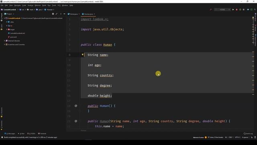Image resolution: width=257 pixels, height=145 pixels.
Task: Open Project Structure icon in toolbar
Action: [248, 10]
